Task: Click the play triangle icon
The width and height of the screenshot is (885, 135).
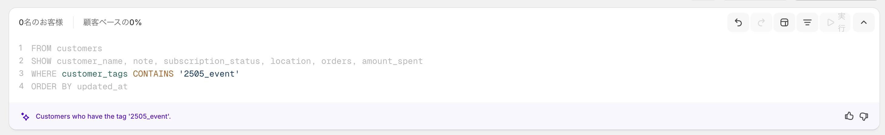Action: 830,23
